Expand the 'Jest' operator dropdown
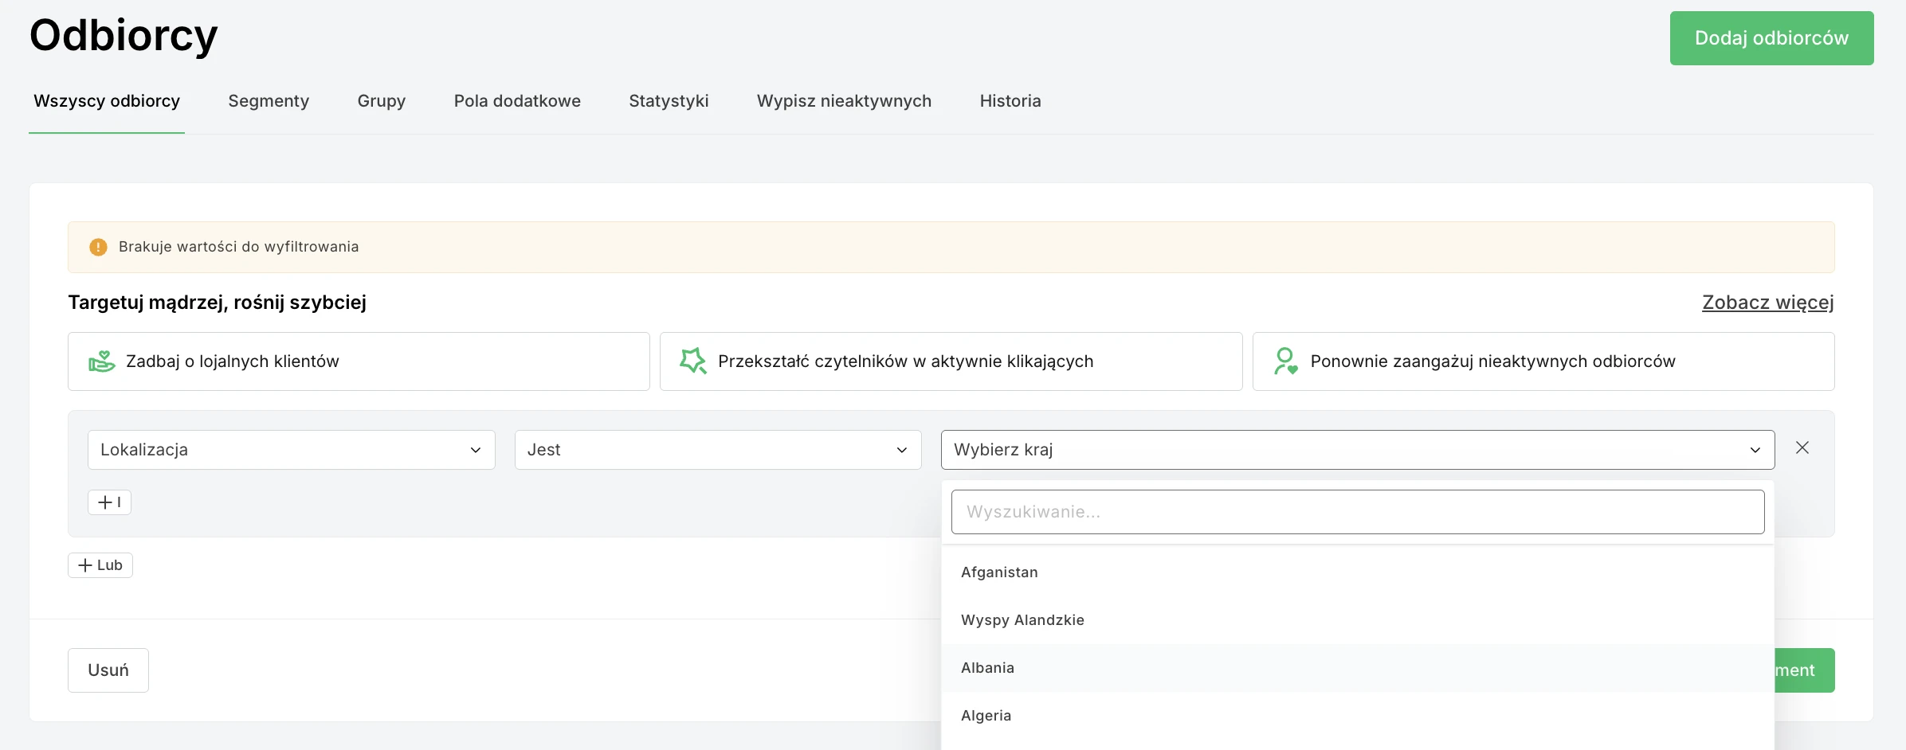This screenshot has height=750, width=1906. [x=716, y=449]
